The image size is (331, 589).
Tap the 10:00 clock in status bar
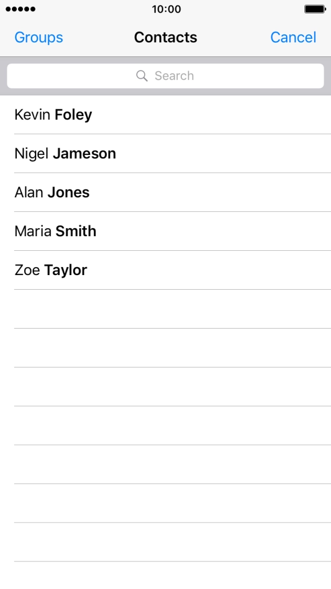(x=166, y=9)
